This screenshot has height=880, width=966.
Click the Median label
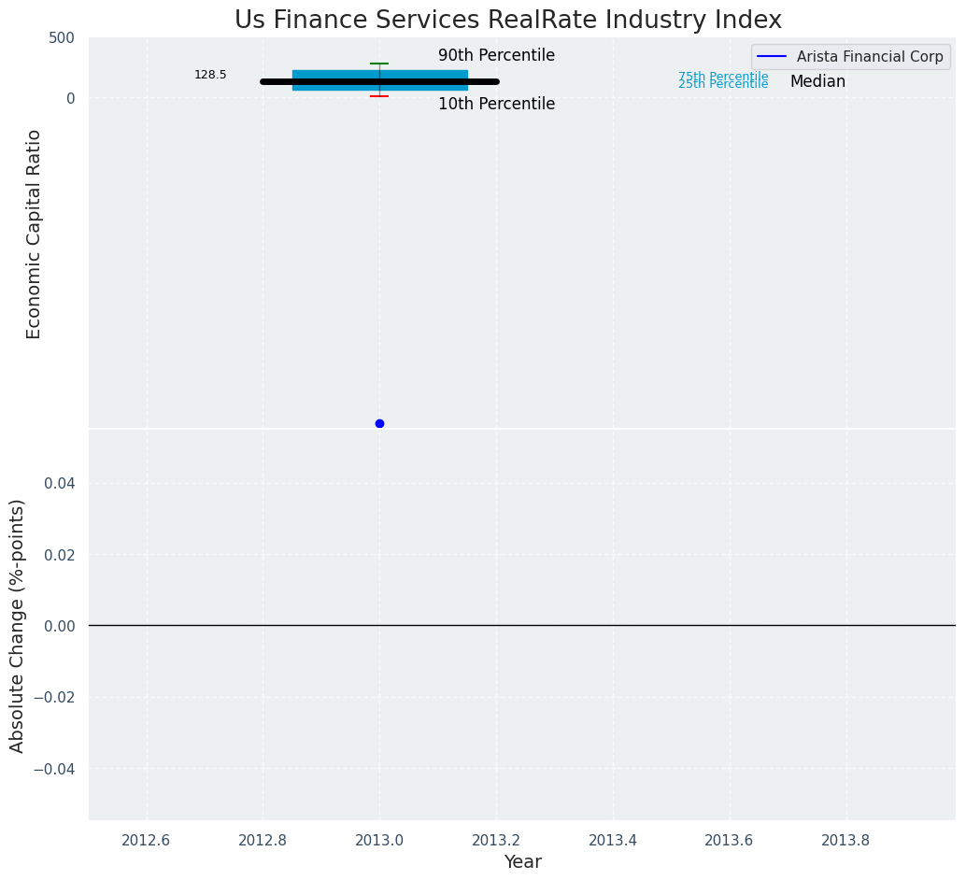(x=817, y=82)
